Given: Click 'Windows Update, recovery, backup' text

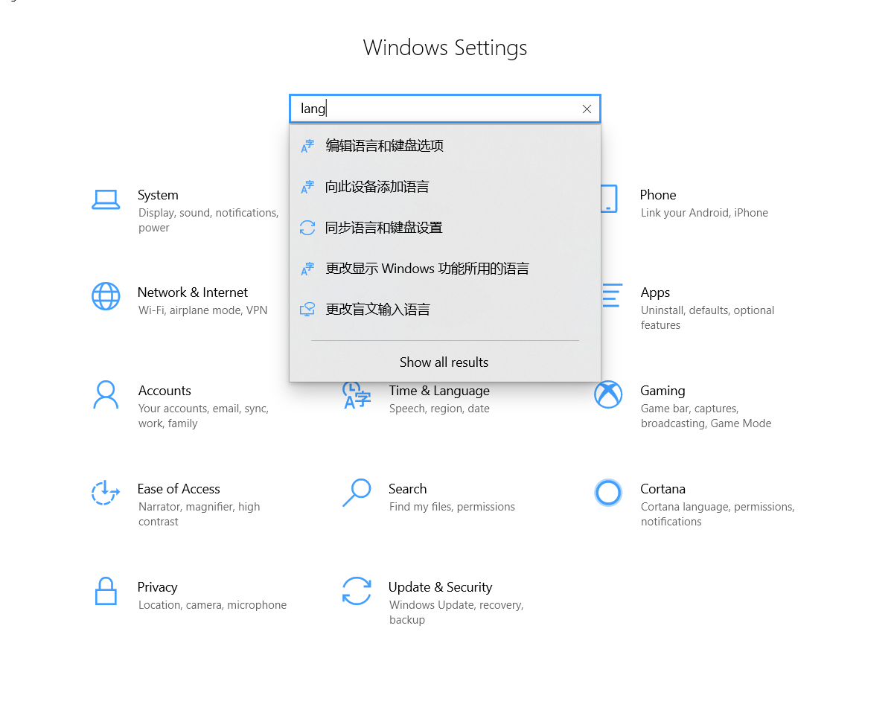Looking at the screenshot, I should (x=456, y=612).
